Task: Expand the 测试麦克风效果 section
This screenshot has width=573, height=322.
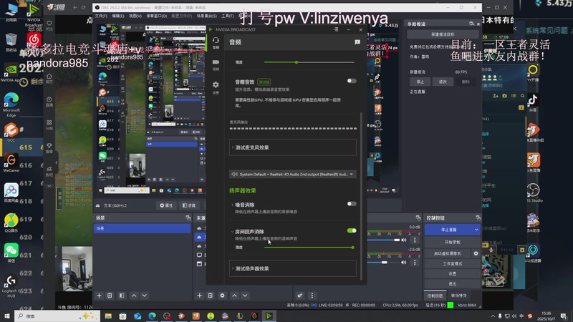Action: point(293,147)
